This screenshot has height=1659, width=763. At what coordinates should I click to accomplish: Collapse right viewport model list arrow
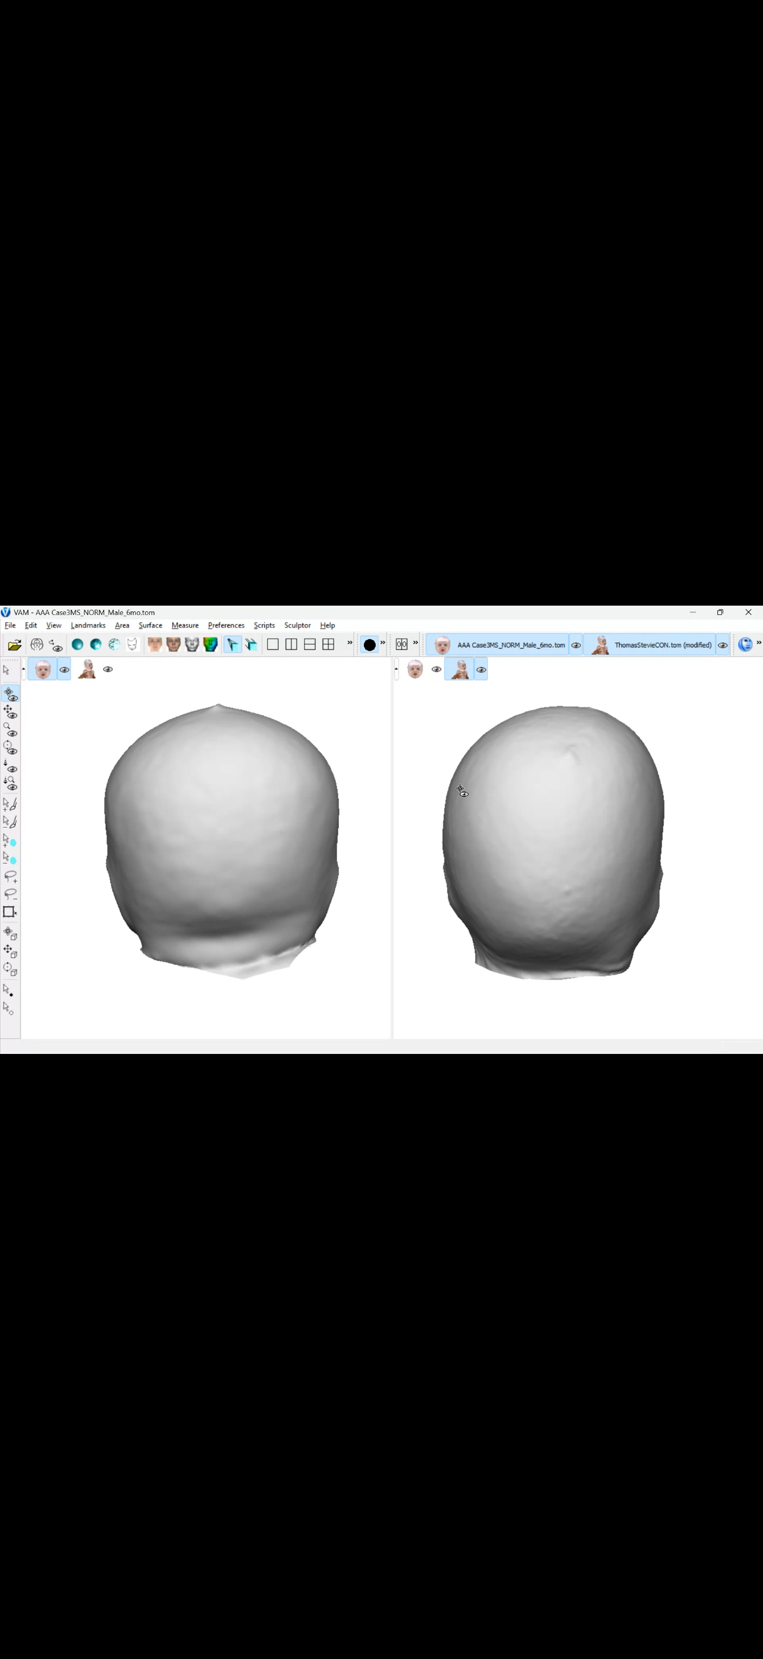coord(397,669)
